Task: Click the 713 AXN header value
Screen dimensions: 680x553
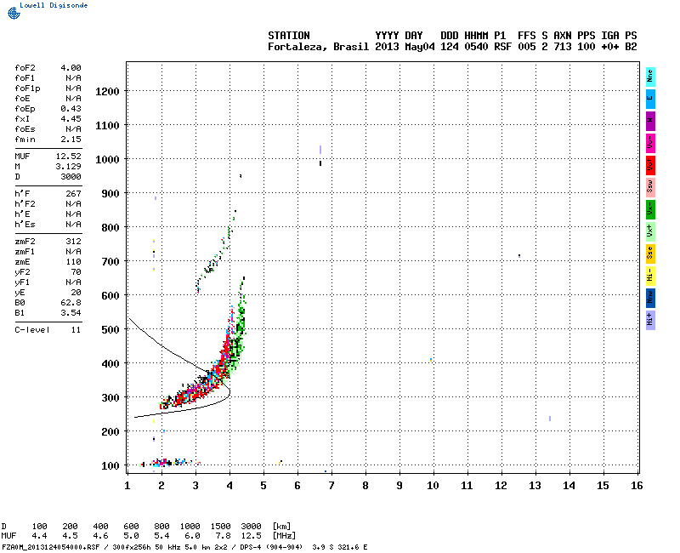Action: click(x=563, y=47)
